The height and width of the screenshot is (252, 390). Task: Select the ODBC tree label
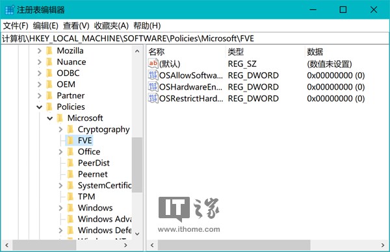coord(68,73)
